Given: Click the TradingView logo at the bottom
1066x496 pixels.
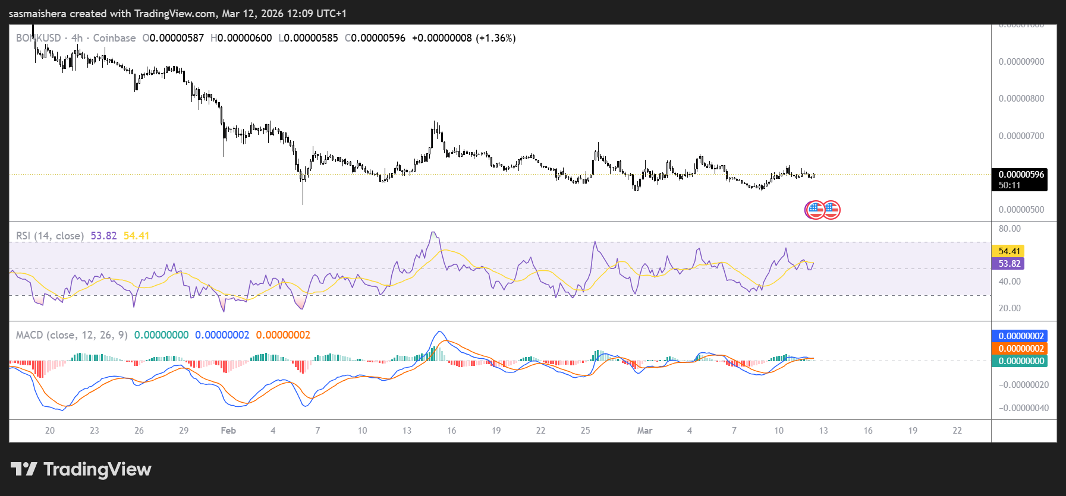Looking at the screenshot, I should pos(81,469).
